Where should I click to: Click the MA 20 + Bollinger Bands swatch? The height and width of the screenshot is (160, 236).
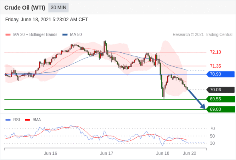tap(8, 35)
